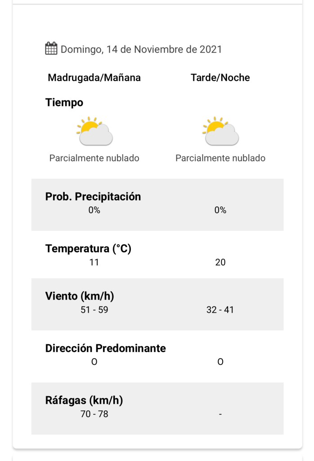The height and width of the screenshot is (461, 314).
Task: Click afternoon Parcialmente nublado description
Action: (220, 158)
